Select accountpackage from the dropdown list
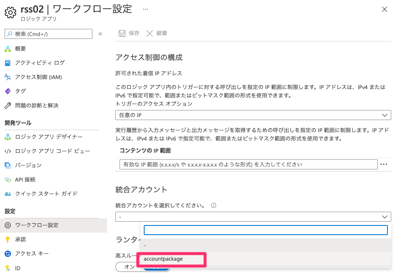Screen dimensions: 395x274 click(x=163, y=259)
